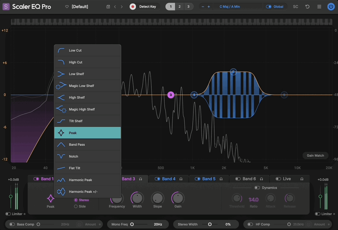The image size is (338, 230).
Task: Click the Peak filter type star icon
Action: (50, 199)
